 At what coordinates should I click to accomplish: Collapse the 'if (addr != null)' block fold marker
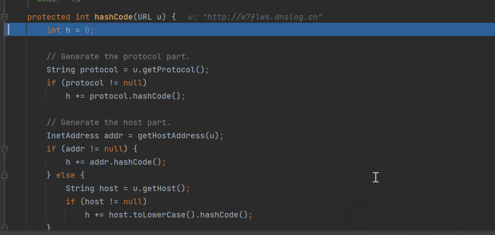pos(5,149)
